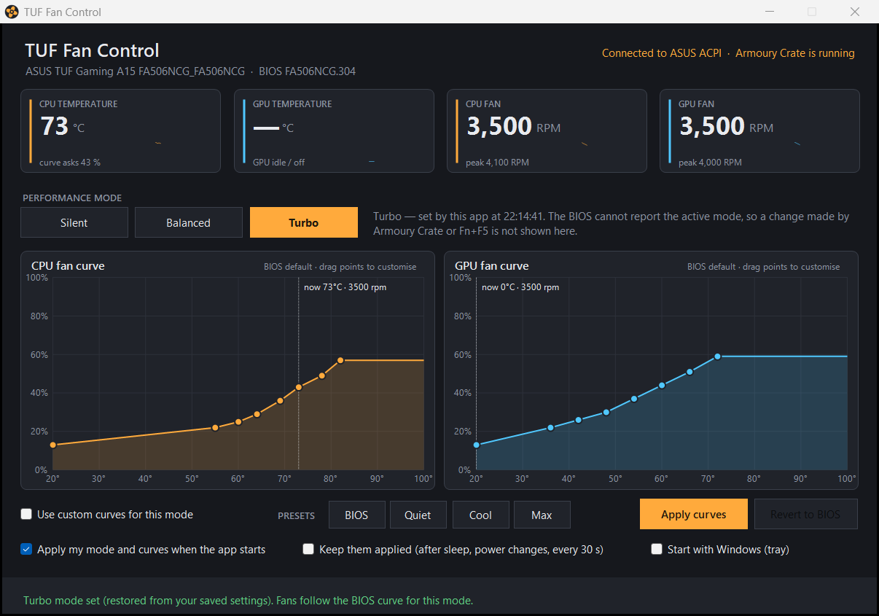Click the Revert to BIOS button
The image size is (879, 616).
[x=805, y=514]
